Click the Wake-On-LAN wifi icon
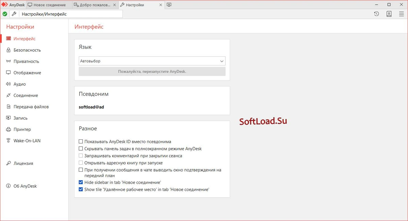The height and width of the screenshot is (221, 408). click(x=8, y=141)
